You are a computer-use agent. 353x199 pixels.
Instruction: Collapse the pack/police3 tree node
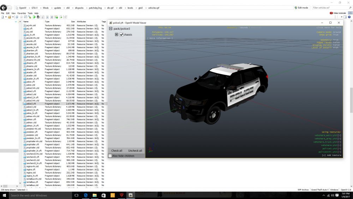110,29
